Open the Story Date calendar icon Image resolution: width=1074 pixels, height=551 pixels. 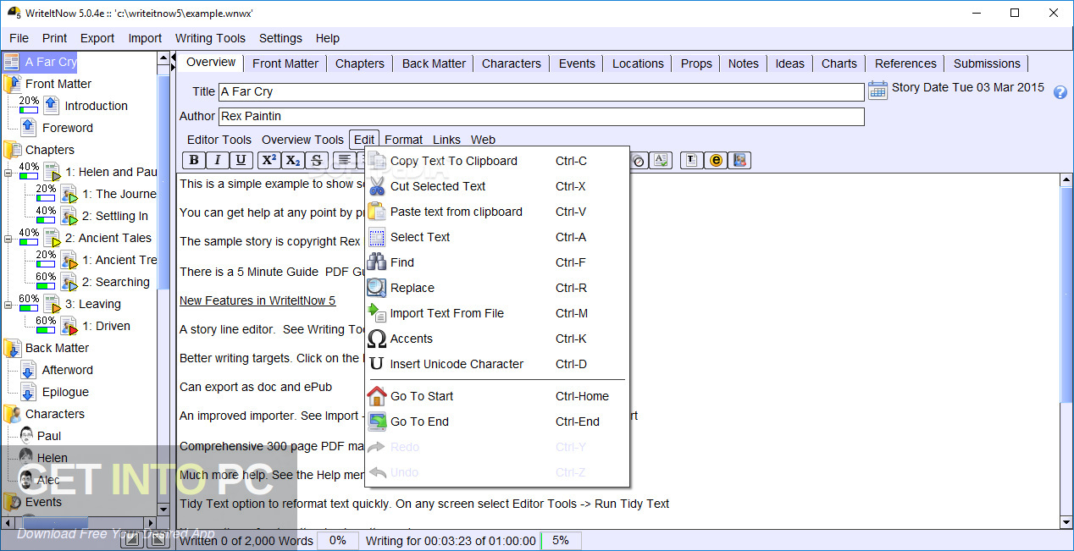(878, 90)
